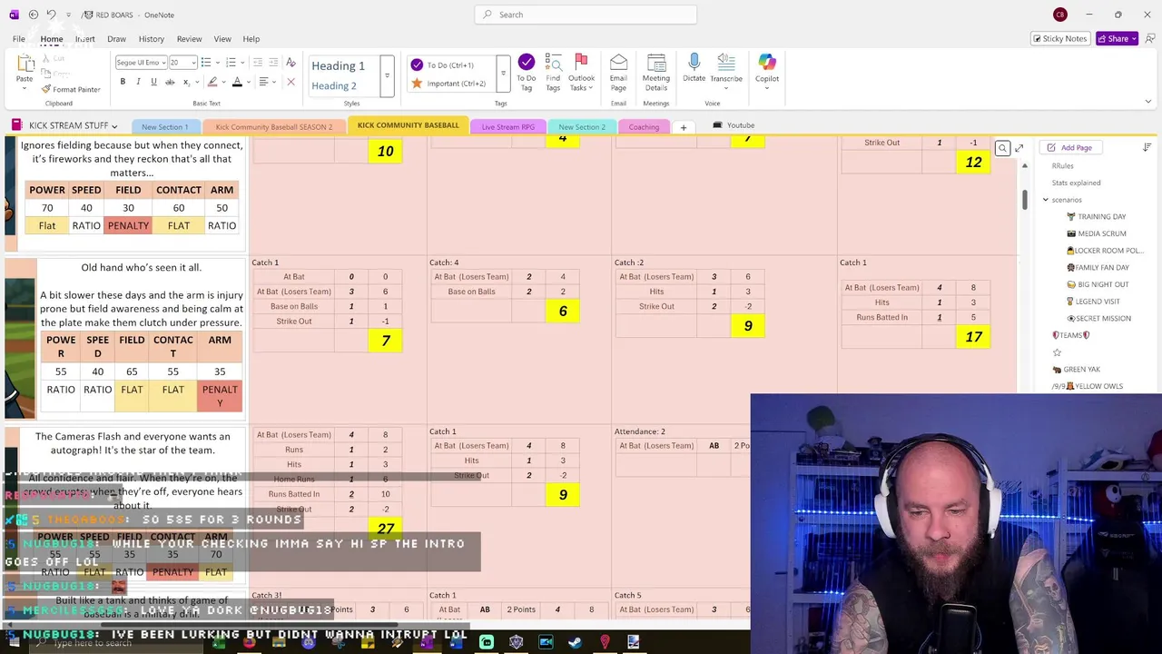Increase the indent level

point(273,62)
